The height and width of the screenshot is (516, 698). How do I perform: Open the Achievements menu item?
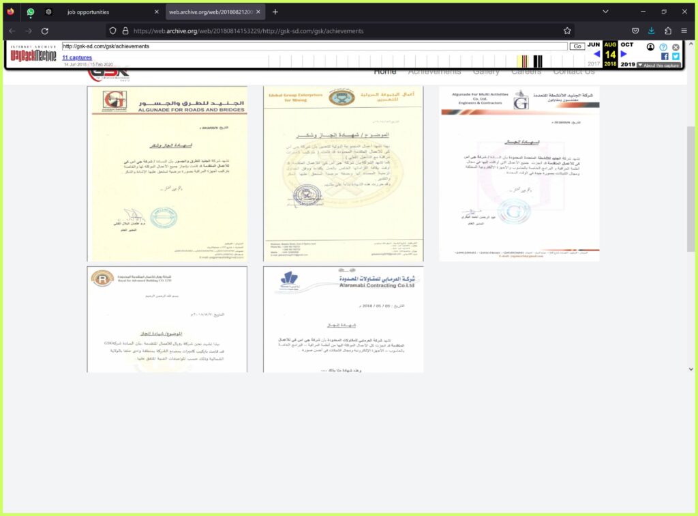[x=434, y=72]
